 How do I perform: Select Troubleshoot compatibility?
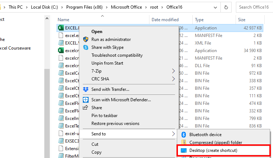tap(117, 55)
